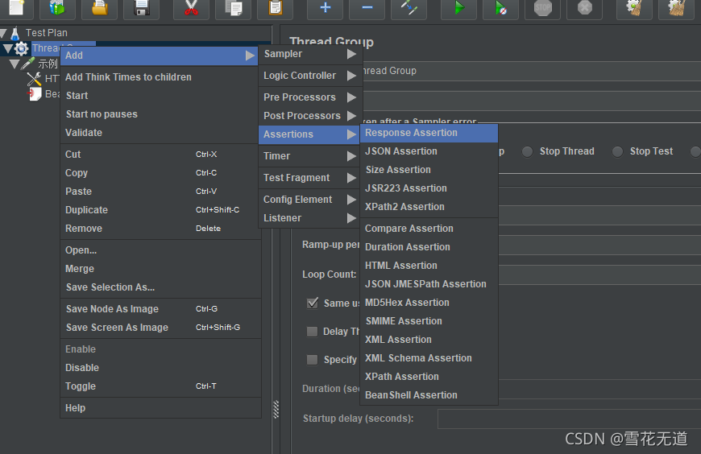
Task: Click the Thread Group gear icon
Action: pyautogui.click(x=21, y=48)
